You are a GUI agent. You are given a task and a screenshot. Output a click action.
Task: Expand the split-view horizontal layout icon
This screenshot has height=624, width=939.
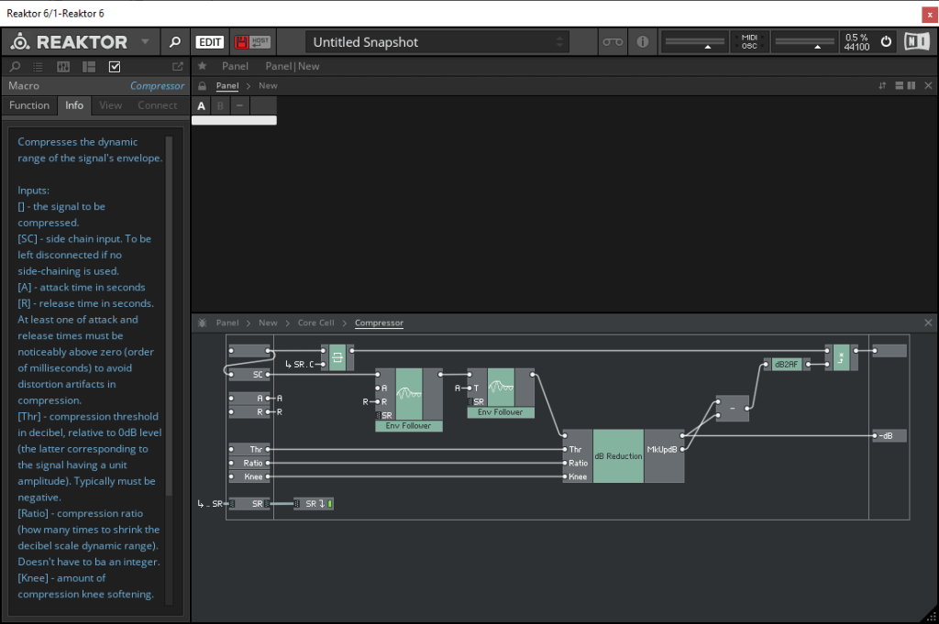(899, 85)
